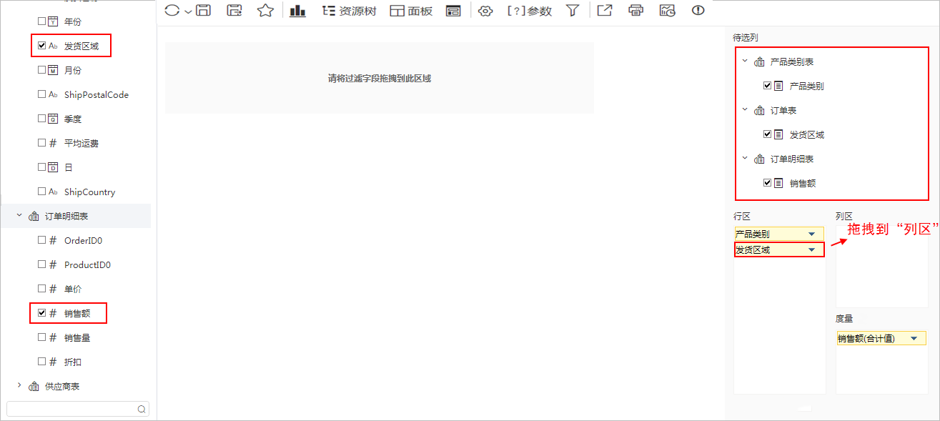Tick the 季度 checkbox
The height and width of the screenshot is (421, 940).
pyautogui.click(x=41, y=119)
